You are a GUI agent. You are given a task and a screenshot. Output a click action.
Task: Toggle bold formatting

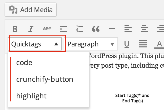click(15, 29)
